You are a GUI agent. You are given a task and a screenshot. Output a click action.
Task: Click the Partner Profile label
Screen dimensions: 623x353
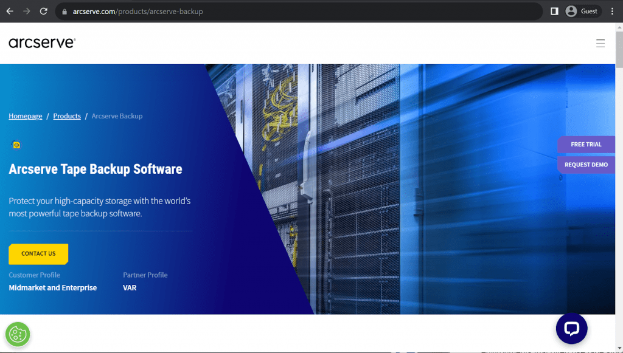(x=145, y=275)
